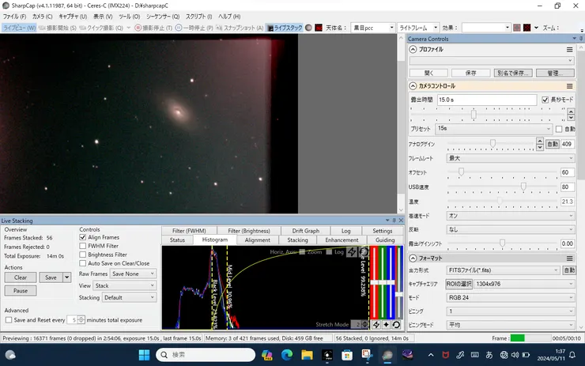The height and width of the screenshot is (366, 585).
Task: Uncheck the Align Frames checkbox
Action: pos(83,237)
